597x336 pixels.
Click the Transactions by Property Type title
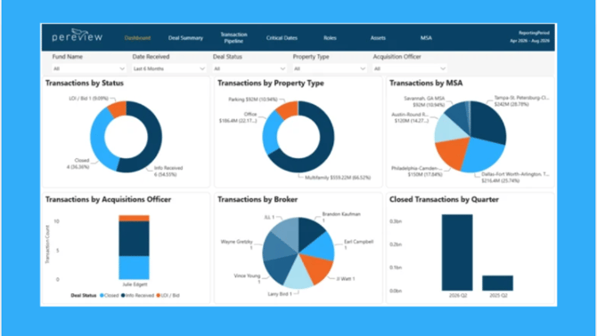pos(271,83)
